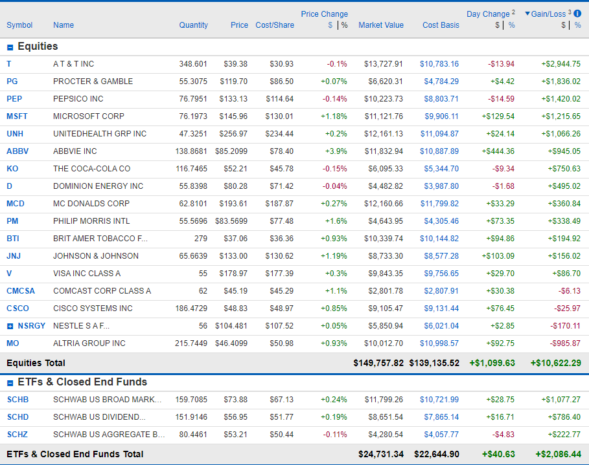
Task: Click the ABBVIE INC name cell
Action: [x=75, y=151]
